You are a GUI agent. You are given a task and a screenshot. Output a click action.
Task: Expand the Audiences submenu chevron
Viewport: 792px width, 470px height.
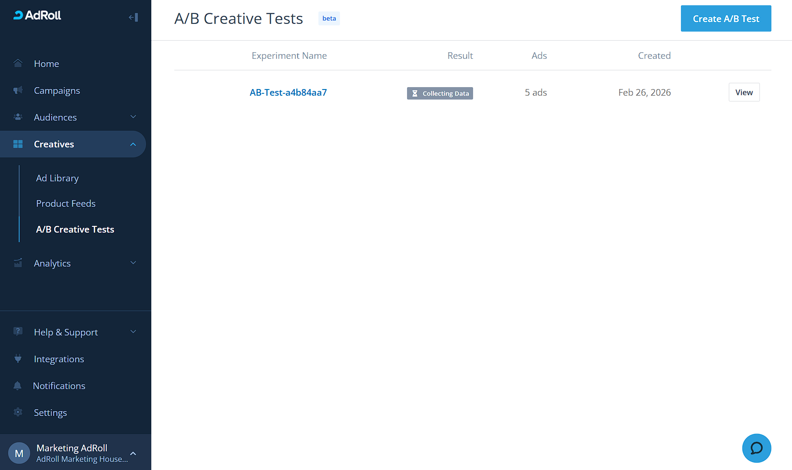(x=134, y=117)
